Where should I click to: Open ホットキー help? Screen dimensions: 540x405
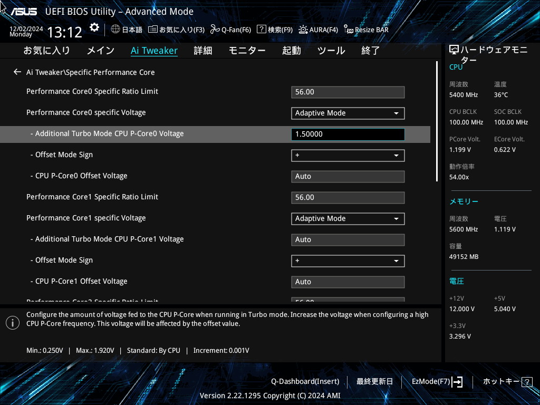click(x=501, y=381)
